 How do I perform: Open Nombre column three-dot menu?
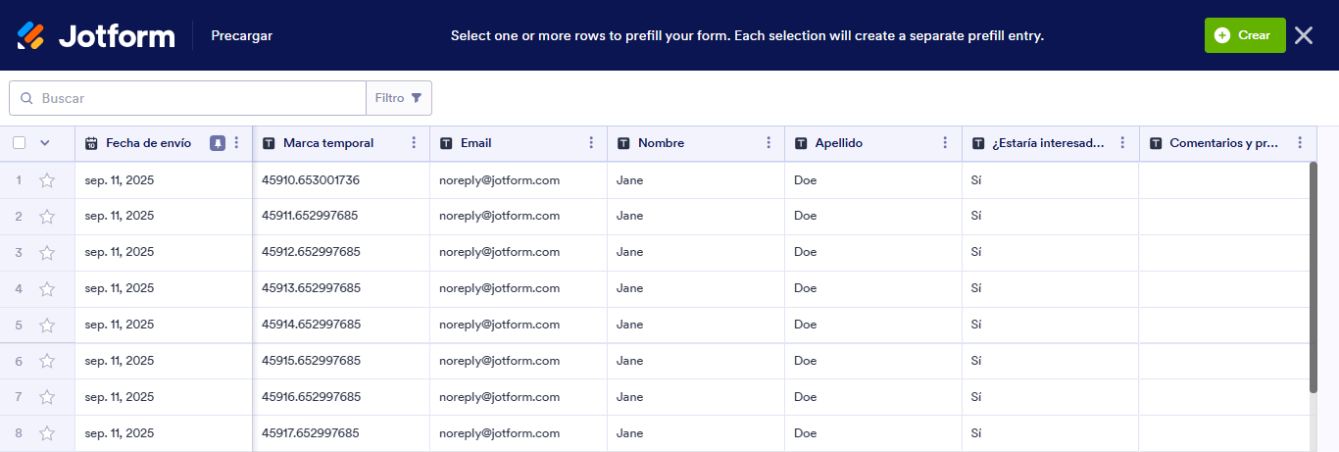769,143
